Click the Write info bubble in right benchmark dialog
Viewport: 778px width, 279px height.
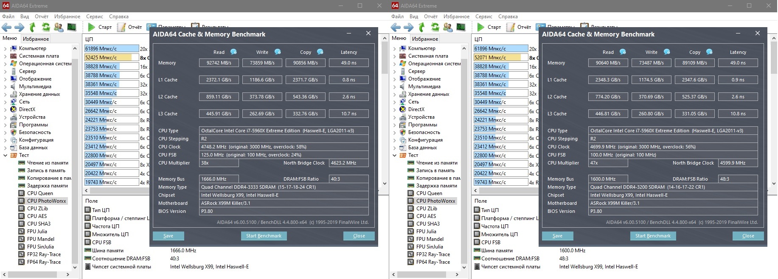pyautogui.click(x=667, y=52)
